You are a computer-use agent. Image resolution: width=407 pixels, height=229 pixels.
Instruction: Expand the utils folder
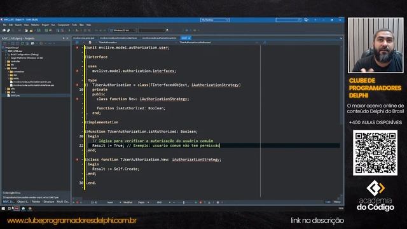(x=6, y=88)
